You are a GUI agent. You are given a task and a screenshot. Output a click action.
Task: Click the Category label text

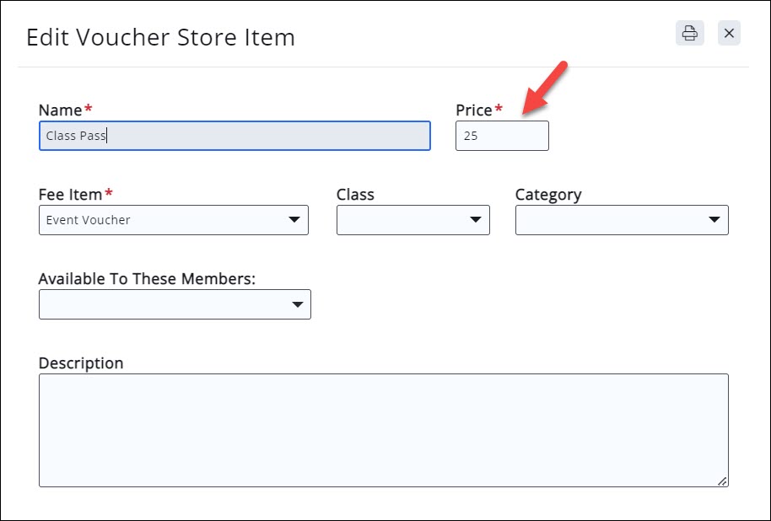pos(548,195)
